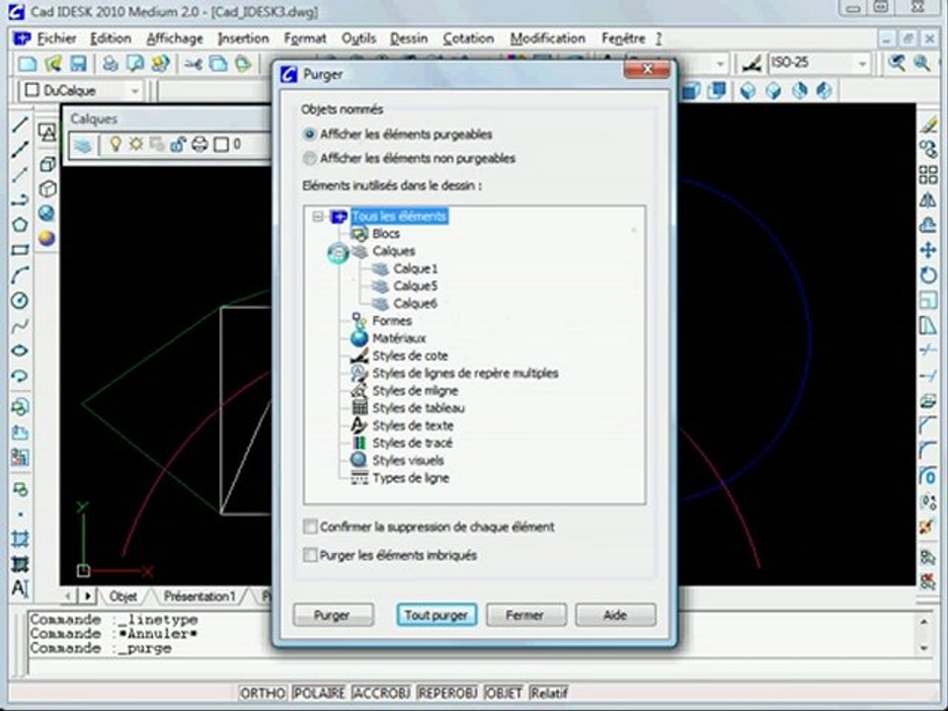948x711 pixels.
Task: Open the ISO-25 dimension style dropdown
Action: 862,63
